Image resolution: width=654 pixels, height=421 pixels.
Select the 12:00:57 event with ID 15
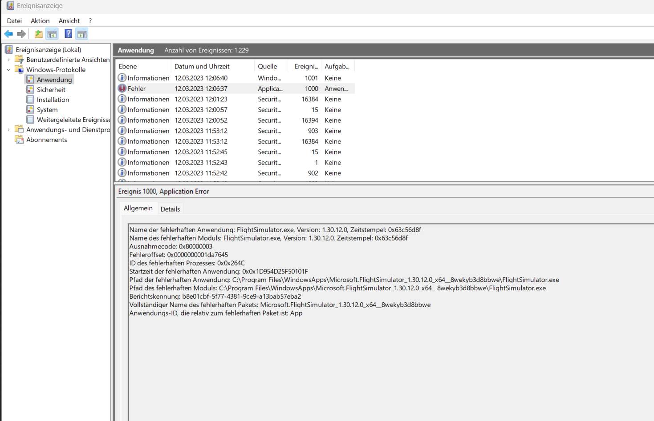tap(236, 109)
